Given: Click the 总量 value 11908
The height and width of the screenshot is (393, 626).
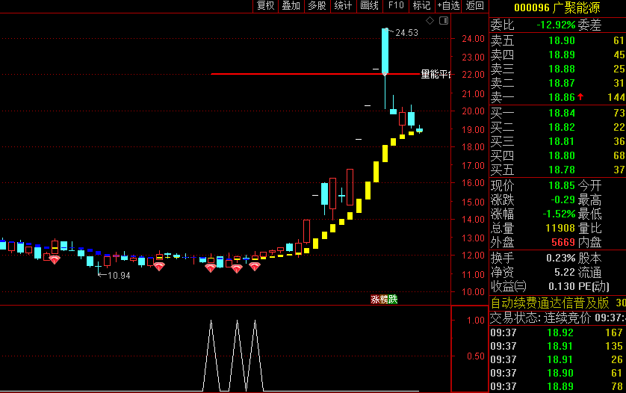Looking at the screenshot, I should tap(560, 228).
